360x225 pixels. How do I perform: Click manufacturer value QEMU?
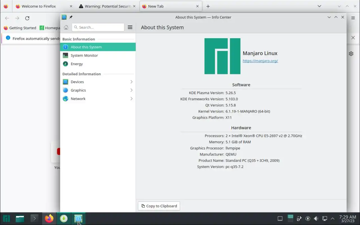(x=231, y=154)
